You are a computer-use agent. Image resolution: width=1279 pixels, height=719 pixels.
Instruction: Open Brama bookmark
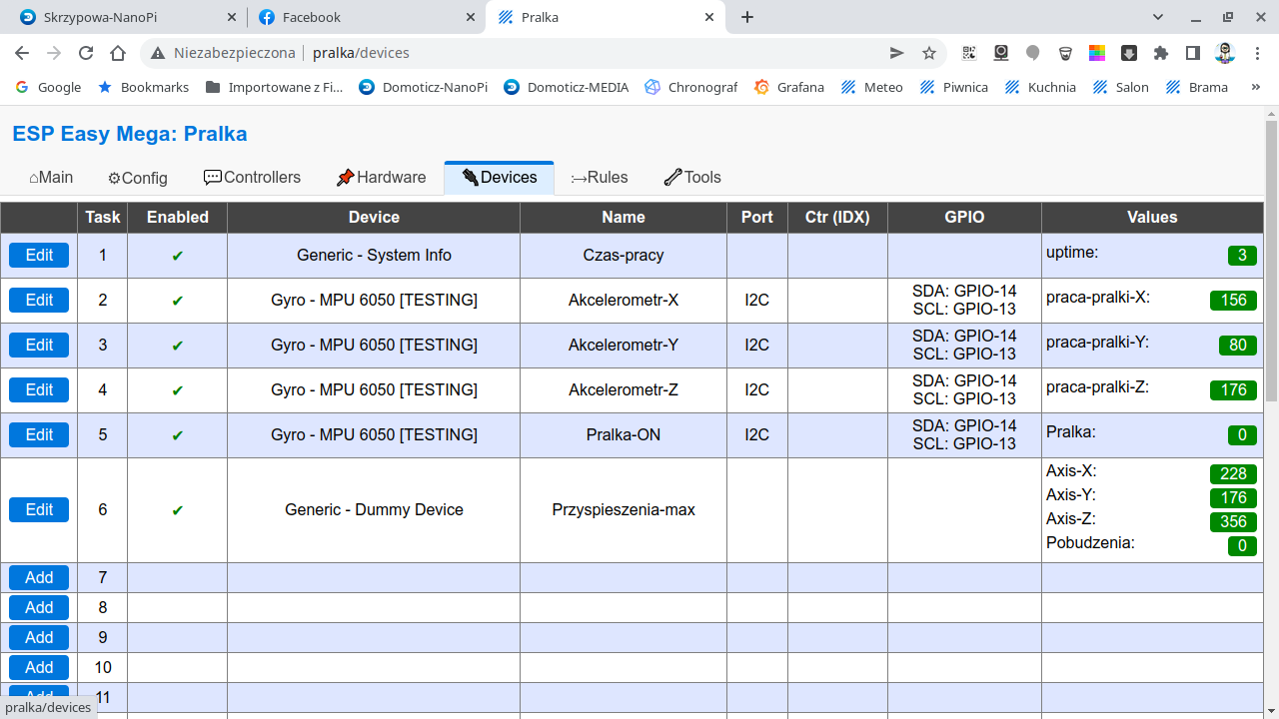[1195, 87]
